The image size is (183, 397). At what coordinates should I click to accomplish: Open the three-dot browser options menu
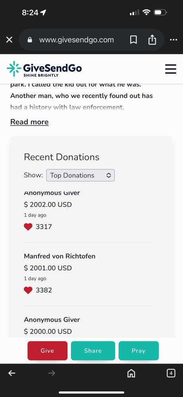click(173, 40)
